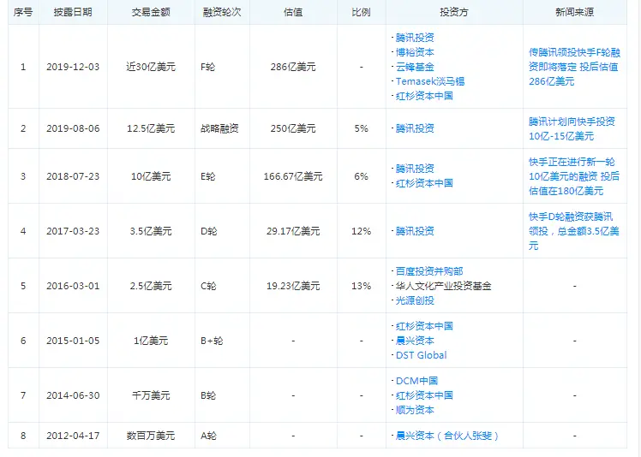Click ratio cell 12%

pyautogui.click(x=361, y=231)
